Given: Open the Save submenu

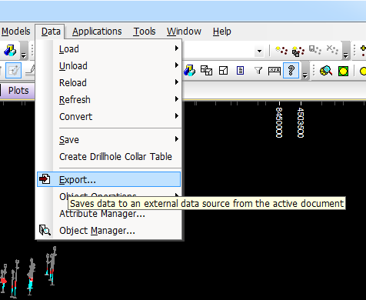Looking at the screenshot, I should (108, 140).
